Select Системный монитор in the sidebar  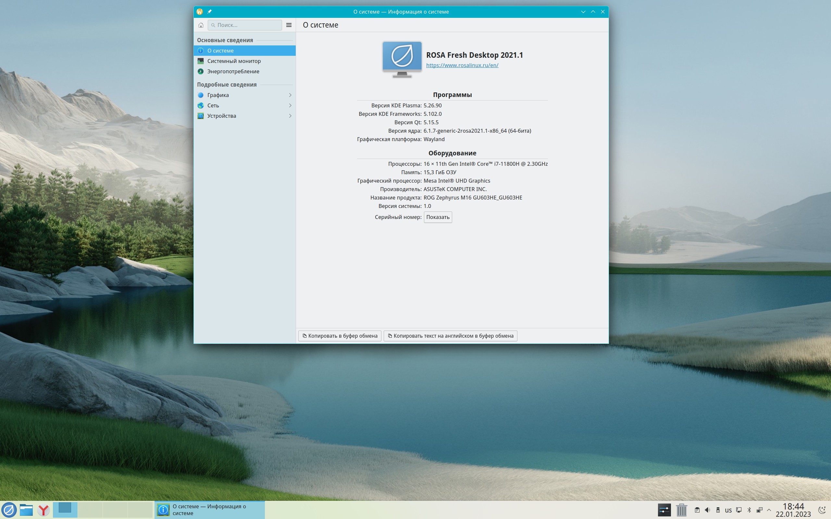pos(234,61)
